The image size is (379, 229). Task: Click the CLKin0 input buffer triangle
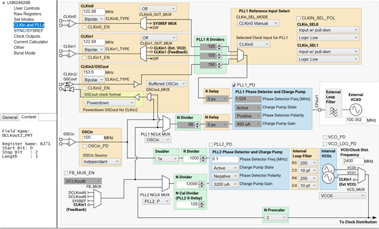pos(72,24)
